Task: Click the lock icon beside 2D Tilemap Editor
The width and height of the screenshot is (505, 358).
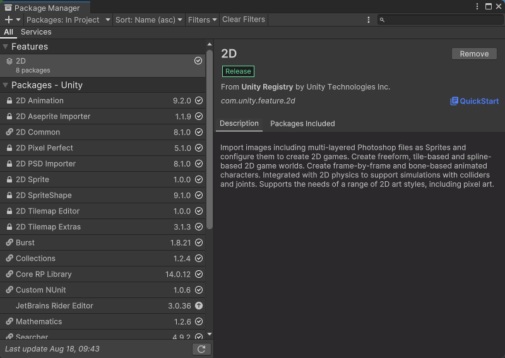Action: [x=9, y=211]
